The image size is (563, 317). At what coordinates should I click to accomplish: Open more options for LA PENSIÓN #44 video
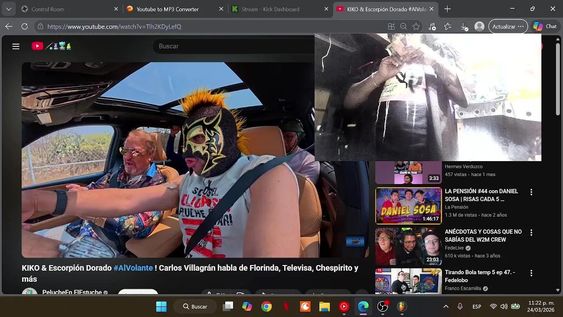531,192
